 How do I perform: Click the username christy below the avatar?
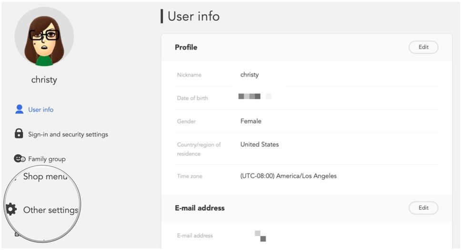pyautogui.click(x=44, y=80)
